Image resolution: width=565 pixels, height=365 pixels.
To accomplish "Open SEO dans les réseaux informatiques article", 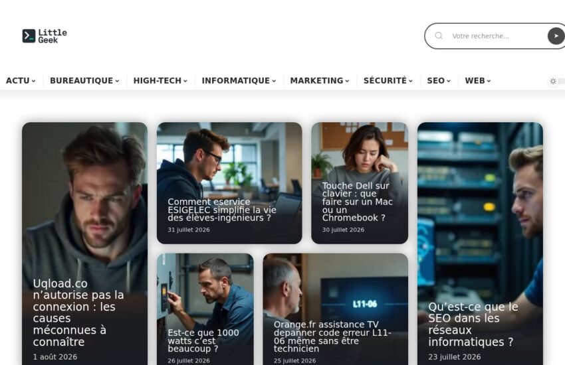I will (x=473, y=324).
